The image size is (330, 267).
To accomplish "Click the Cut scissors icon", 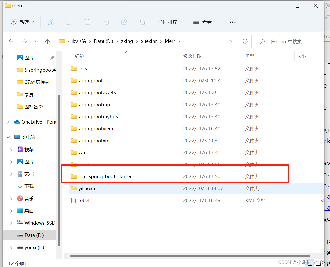I will coord(51,22).
